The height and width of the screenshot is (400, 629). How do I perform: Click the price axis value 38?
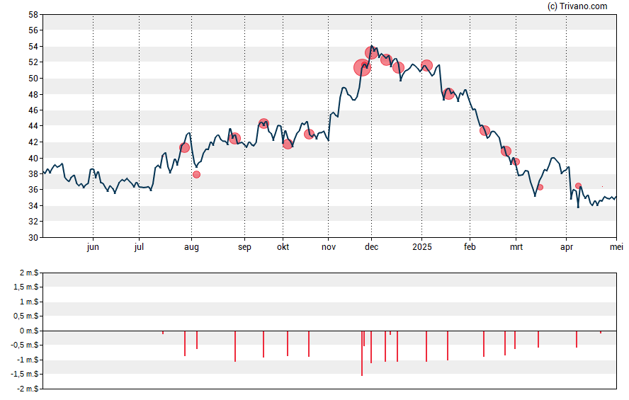33,174
